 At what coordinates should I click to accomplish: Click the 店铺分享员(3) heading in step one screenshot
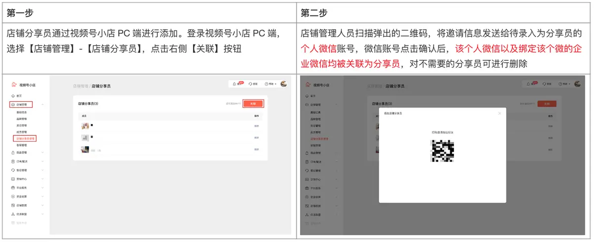(x=88, y=104)
